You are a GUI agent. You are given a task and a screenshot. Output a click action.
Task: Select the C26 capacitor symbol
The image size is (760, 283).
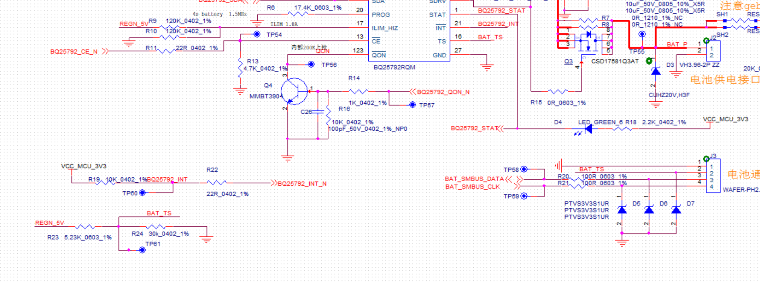[x=318, y=111]
